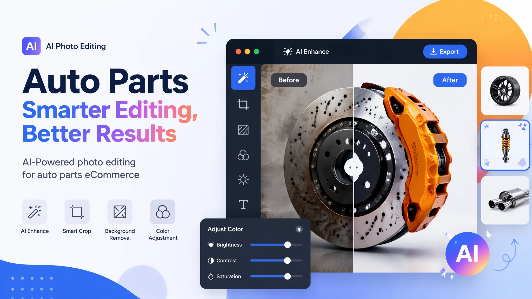Click the Smart Crop label
532x299 pixels.
coord(77,231)
